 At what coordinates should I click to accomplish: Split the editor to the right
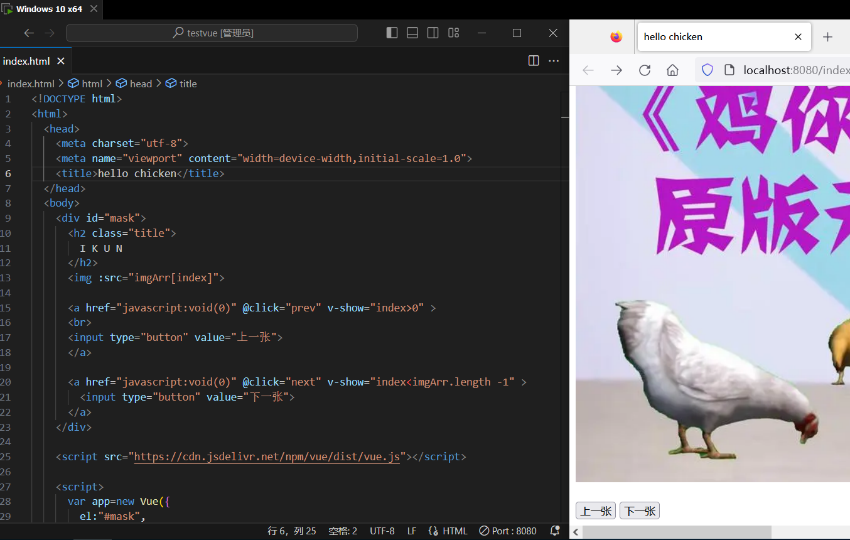click(534, 61)
